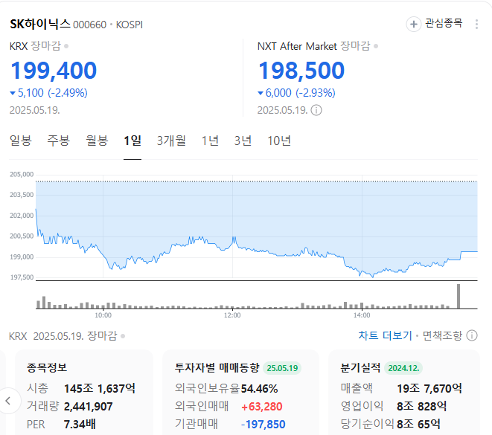Open the 면책조항 disclaimer link

(x=442, y=335)
